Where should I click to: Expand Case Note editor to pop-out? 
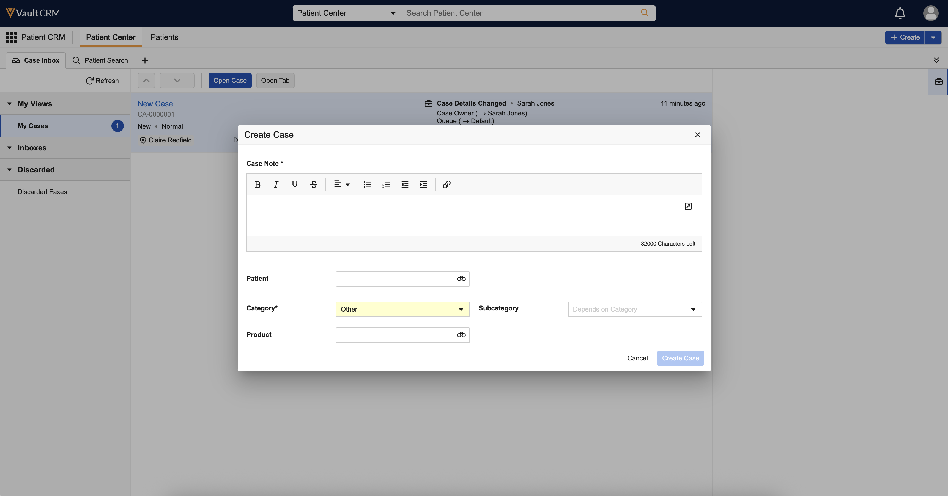(x=688, y=206)
